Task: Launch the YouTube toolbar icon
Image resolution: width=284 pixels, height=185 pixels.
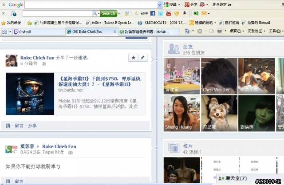Action: click(x=169, y=13)
